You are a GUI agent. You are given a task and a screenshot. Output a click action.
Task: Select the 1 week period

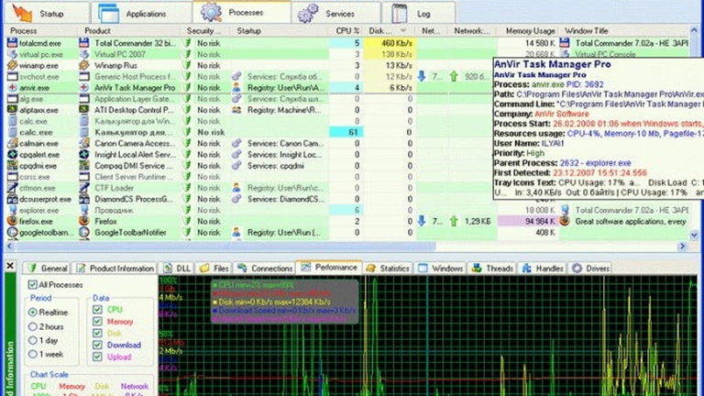coord(32,354)
